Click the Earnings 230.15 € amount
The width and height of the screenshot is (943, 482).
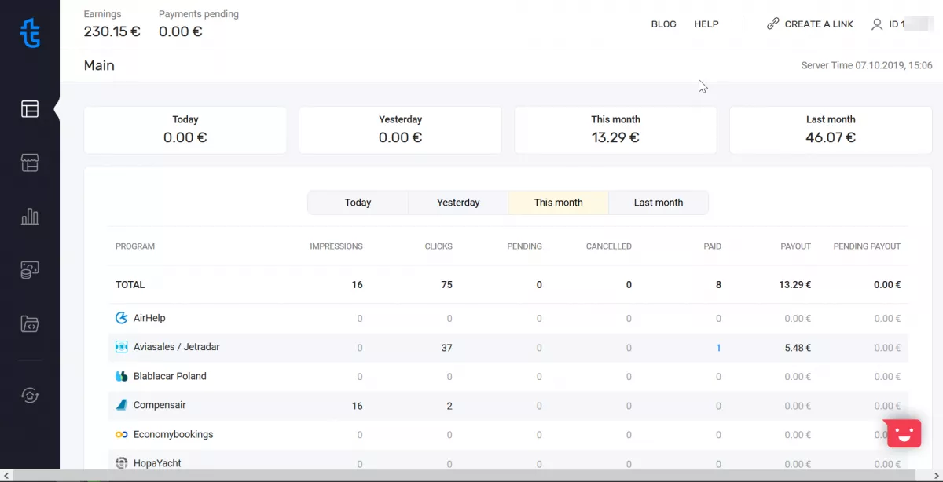pos(112,31)
